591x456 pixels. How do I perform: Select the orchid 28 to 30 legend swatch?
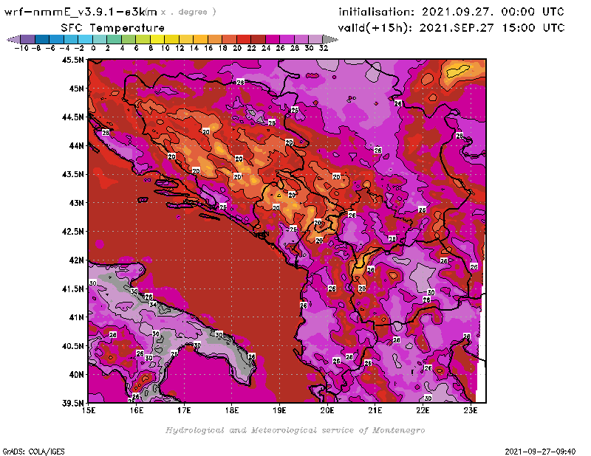301,39
